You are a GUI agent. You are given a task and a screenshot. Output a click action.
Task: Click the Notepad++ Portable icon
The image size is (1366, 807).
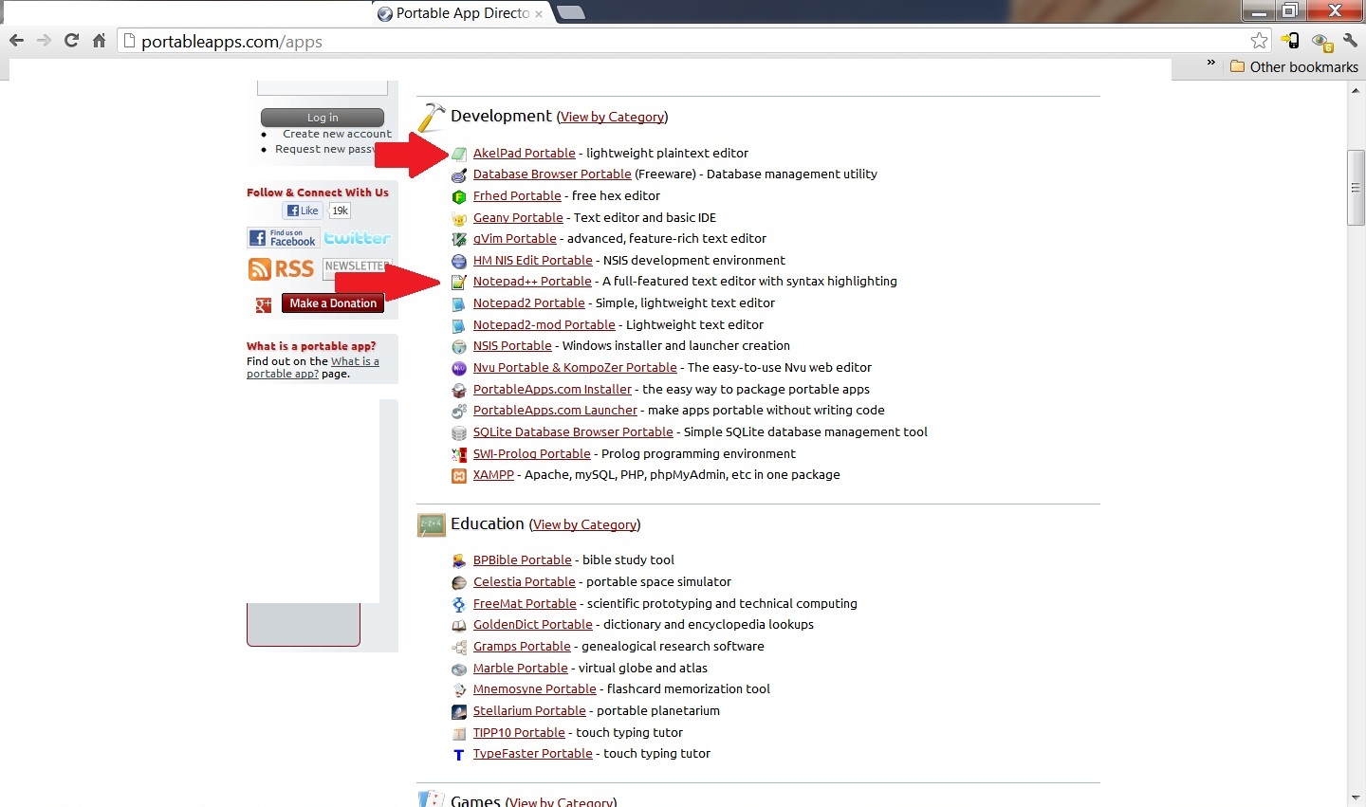click(x=459, y=283)
